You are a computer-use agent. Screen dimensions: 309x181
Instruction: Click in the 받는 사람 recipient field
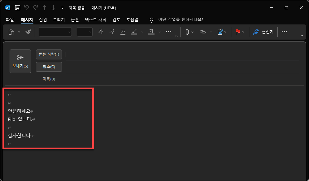pos(182,54)
